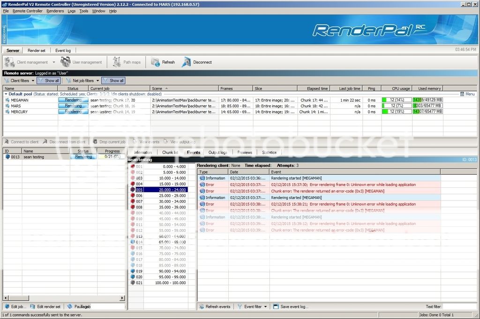Screen dimensions: 480x319
Task: Click the Connect to client icon
Action: coord(7,141)
